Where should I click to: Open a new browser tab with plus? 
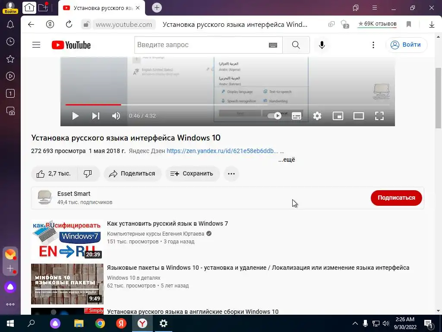tap(157, 8)
